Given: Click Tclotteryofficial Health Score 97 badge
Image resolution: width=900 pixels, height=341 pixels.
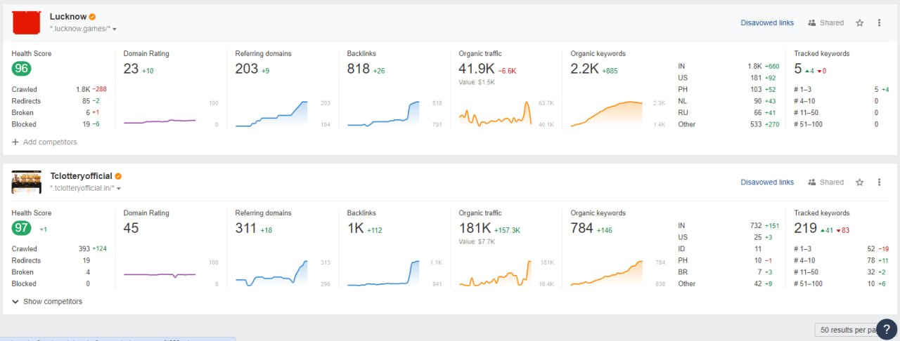Looking at the screenshot, I should [21, 228].
